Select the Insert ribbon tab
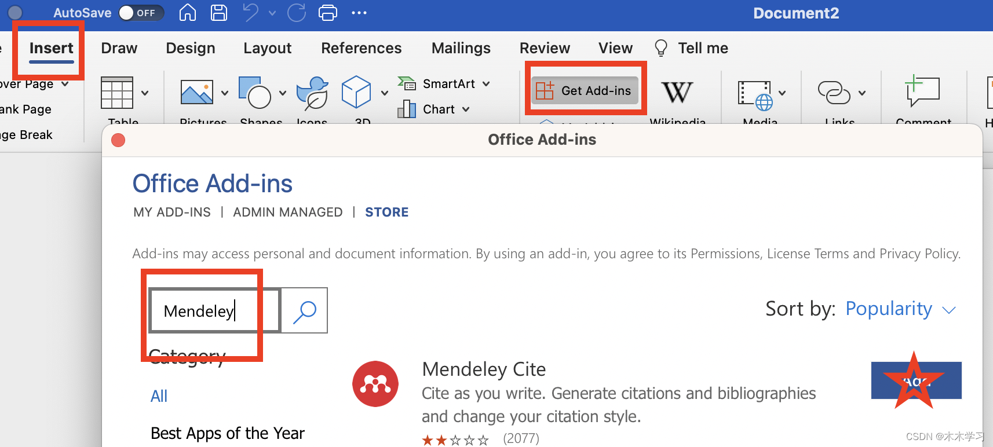 51,48
